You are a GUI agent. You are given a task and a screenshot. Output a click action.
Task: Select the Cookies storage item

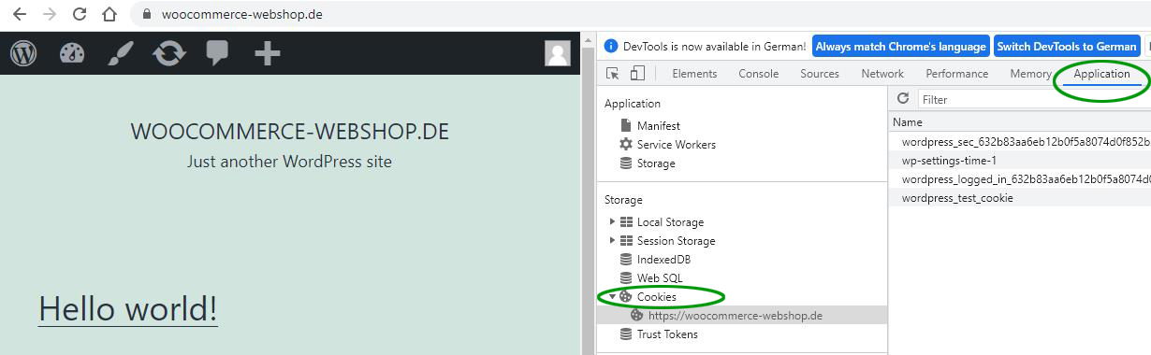click(656, 297)
